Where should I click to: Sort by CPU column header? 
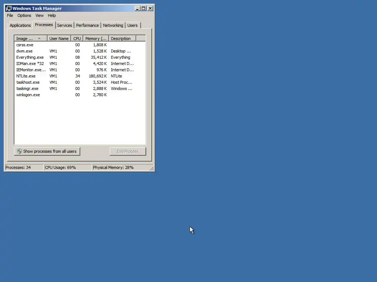click(x=77, y=38)
